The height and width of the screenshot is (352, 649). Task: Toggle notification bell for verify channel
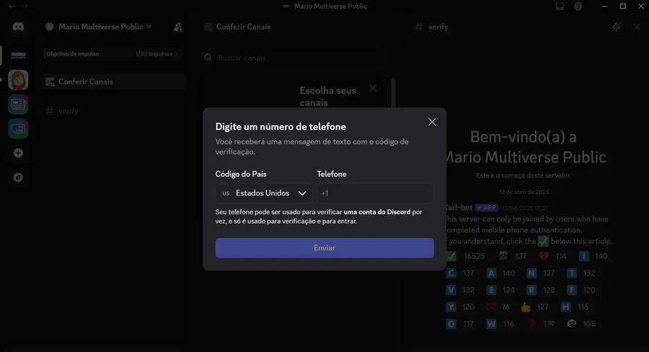[x=617, y=27]
